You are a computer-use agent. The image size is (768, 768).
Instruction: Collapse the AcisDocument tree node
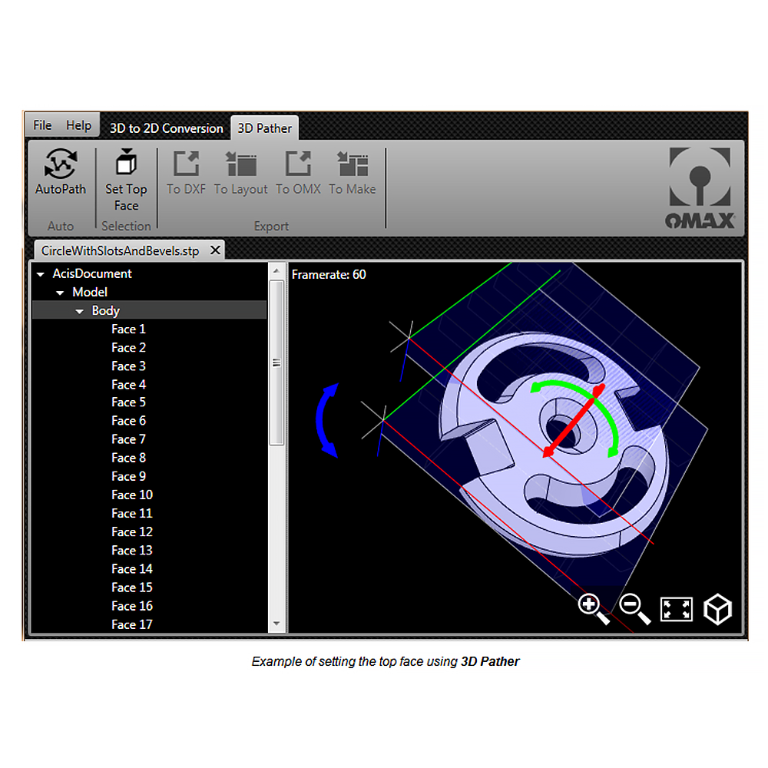click(x=41, y=274)
